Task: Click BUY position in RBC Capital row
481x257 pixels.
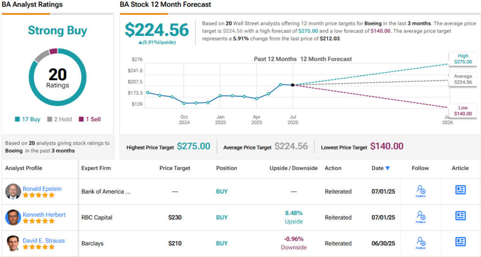Action: (x=222, y=218)
